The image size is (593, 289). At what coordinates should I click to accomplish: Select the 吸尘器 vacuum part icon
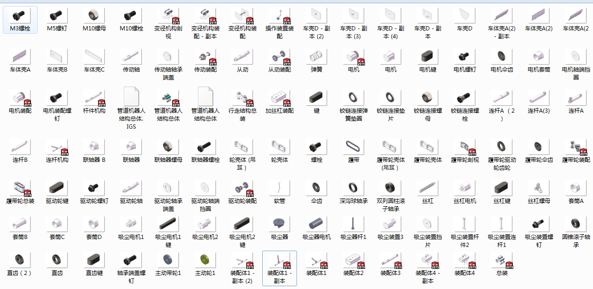280,224
